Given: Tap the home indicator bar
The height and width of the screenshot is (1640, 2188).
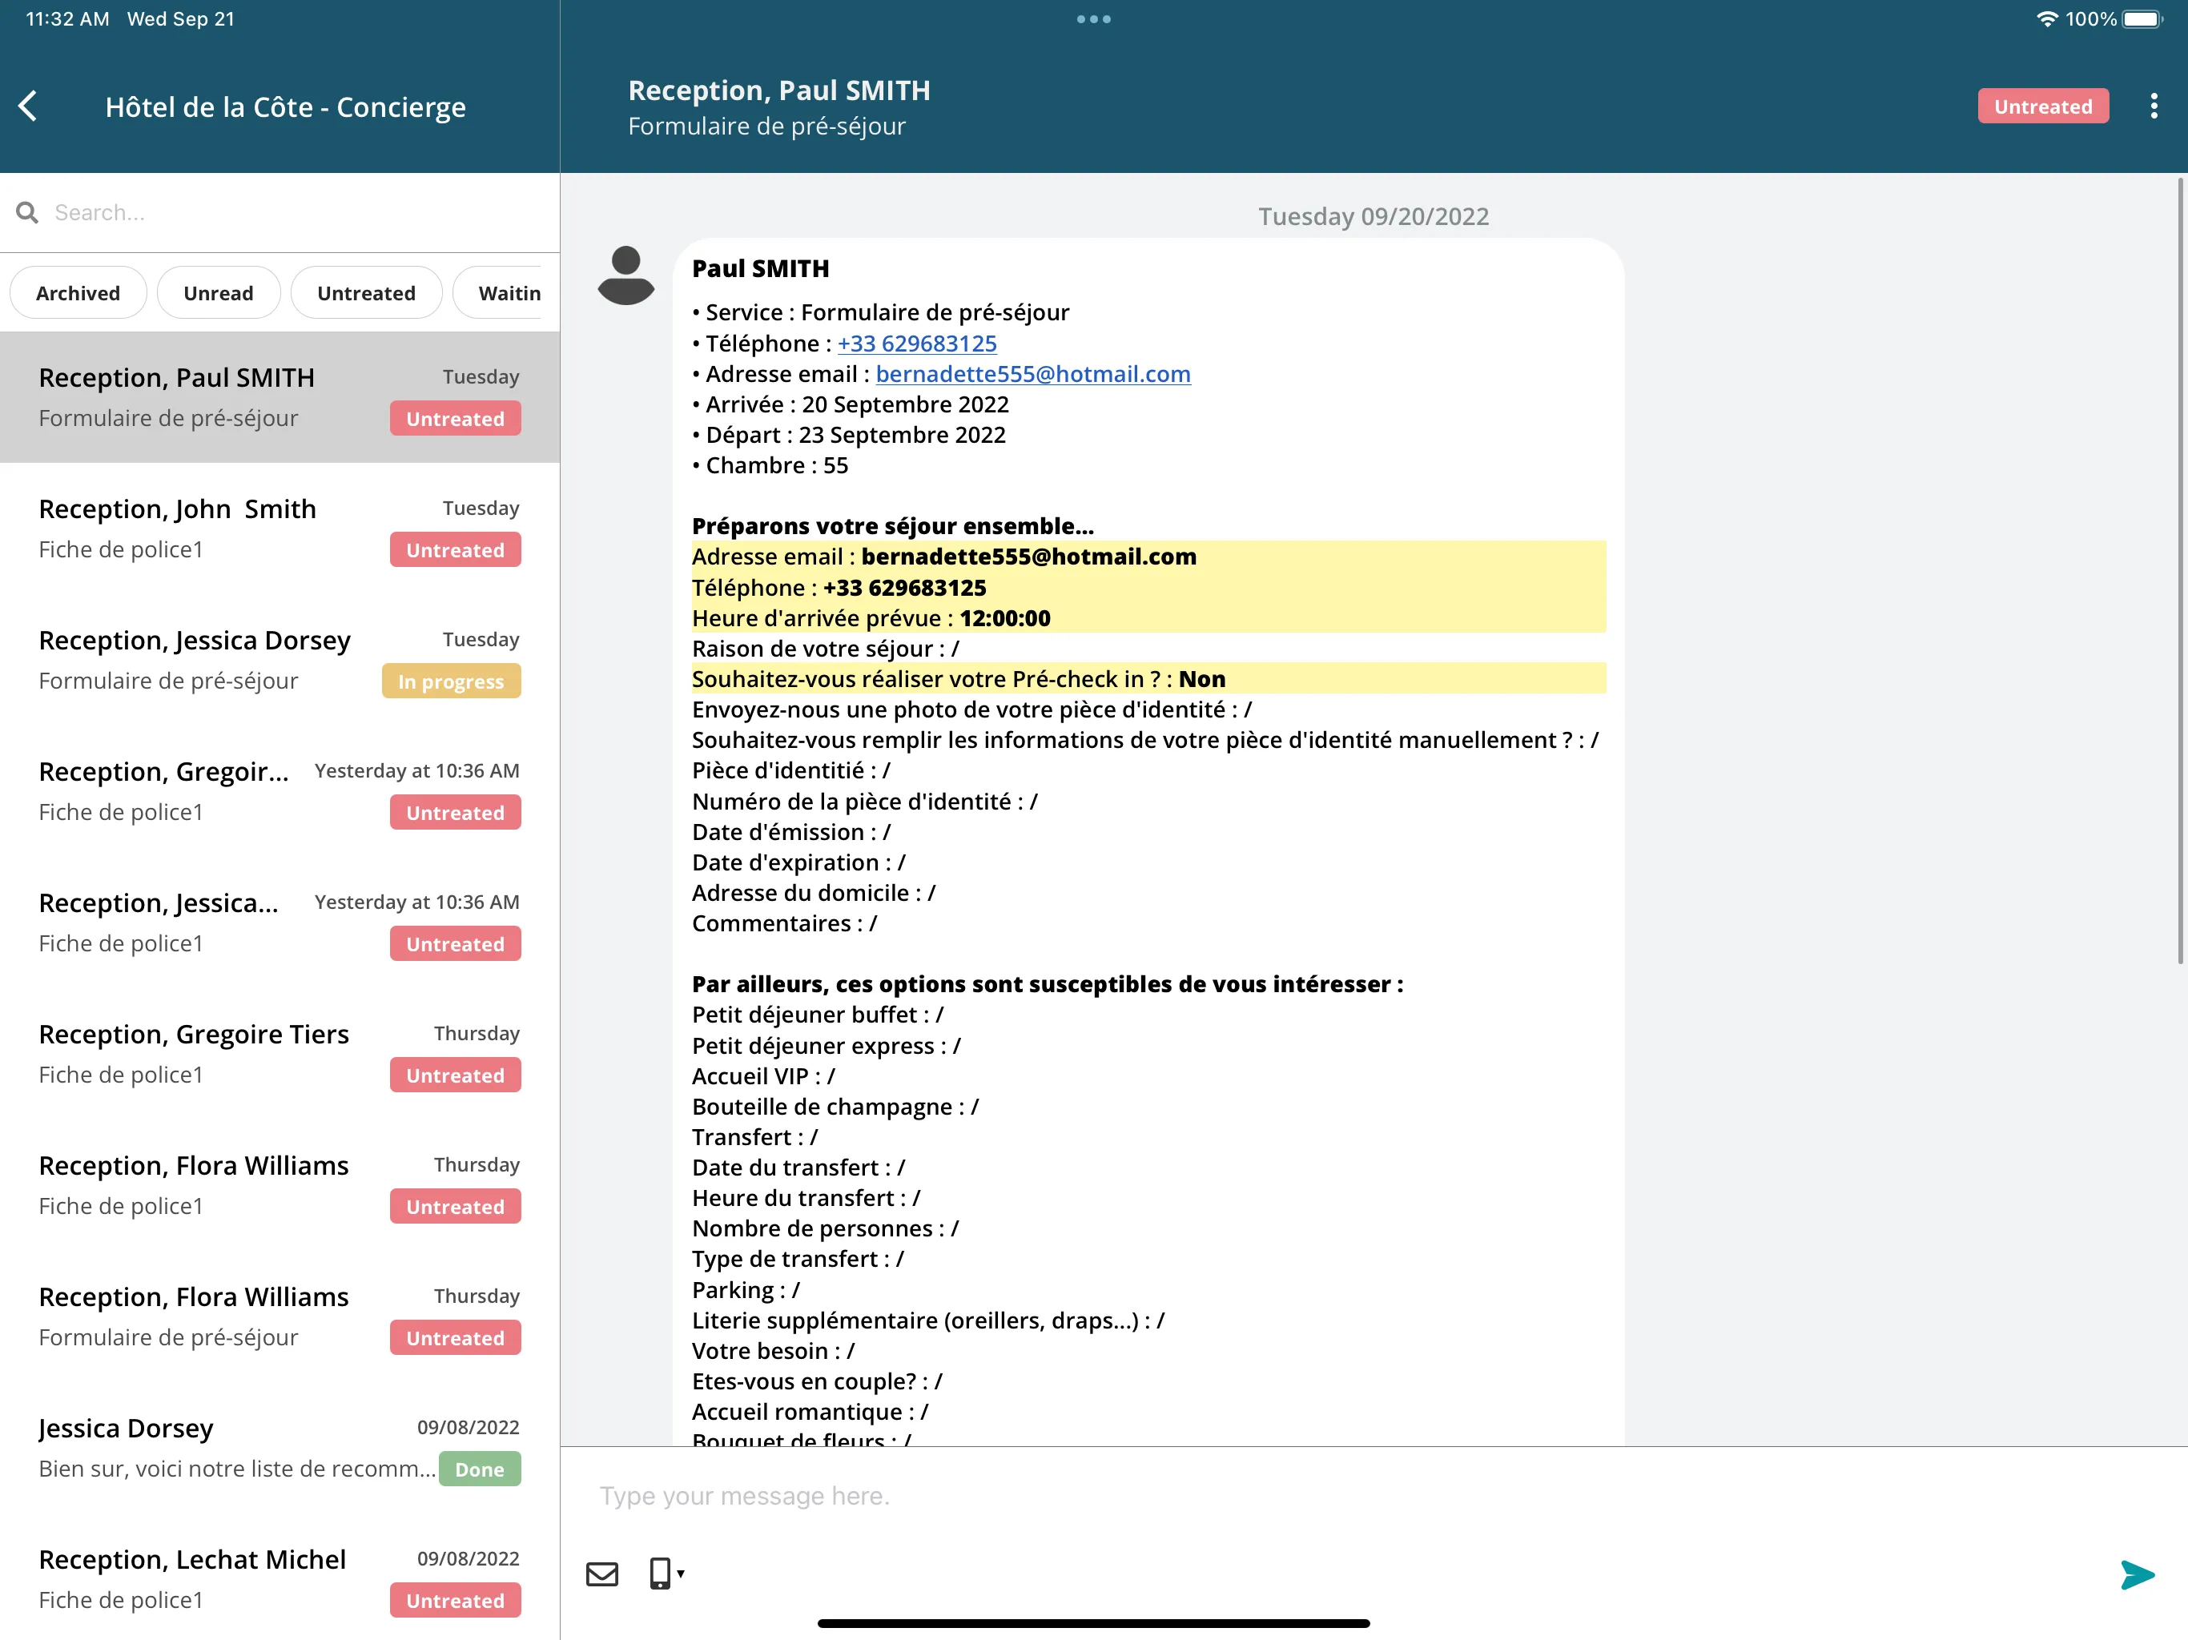Looking at the screenshot, I should pyautogui.click(x=1093, y=1623).
